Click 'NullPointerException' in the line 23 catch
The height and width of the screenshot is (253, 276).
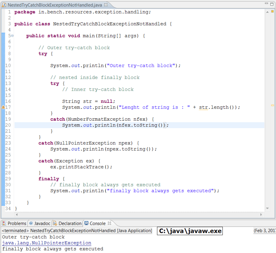pos(86,143)
